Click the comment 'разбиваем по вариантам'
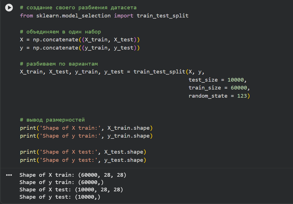293x204 pixels. [59, 64]
